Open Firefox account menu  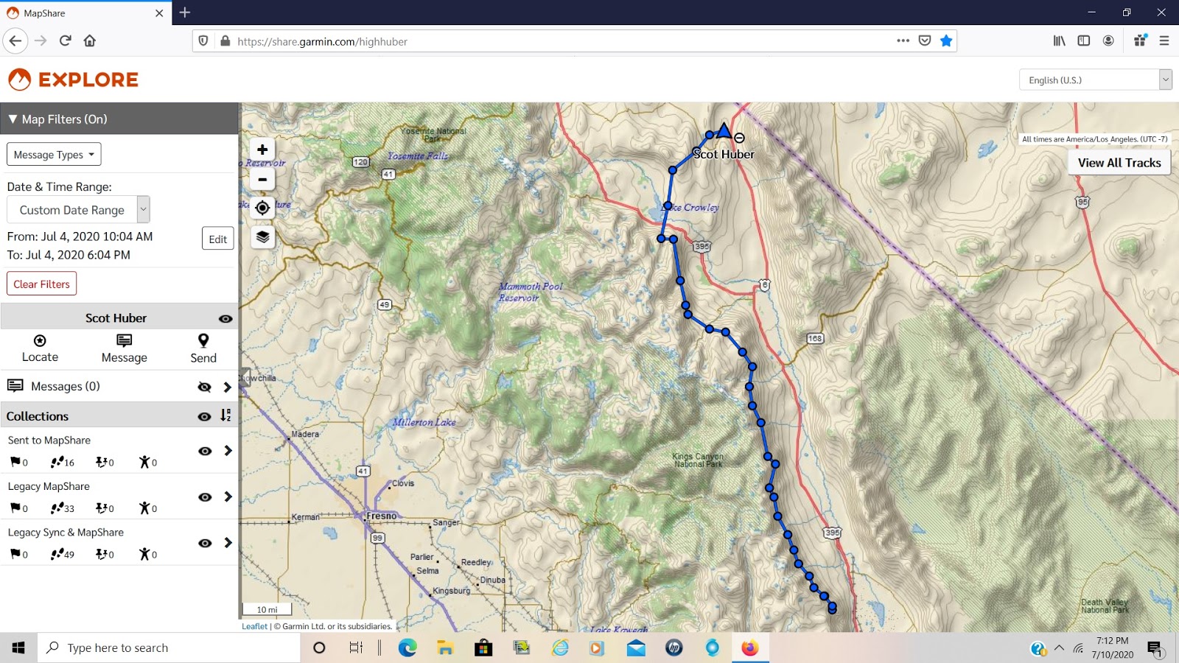(1108, 41)
